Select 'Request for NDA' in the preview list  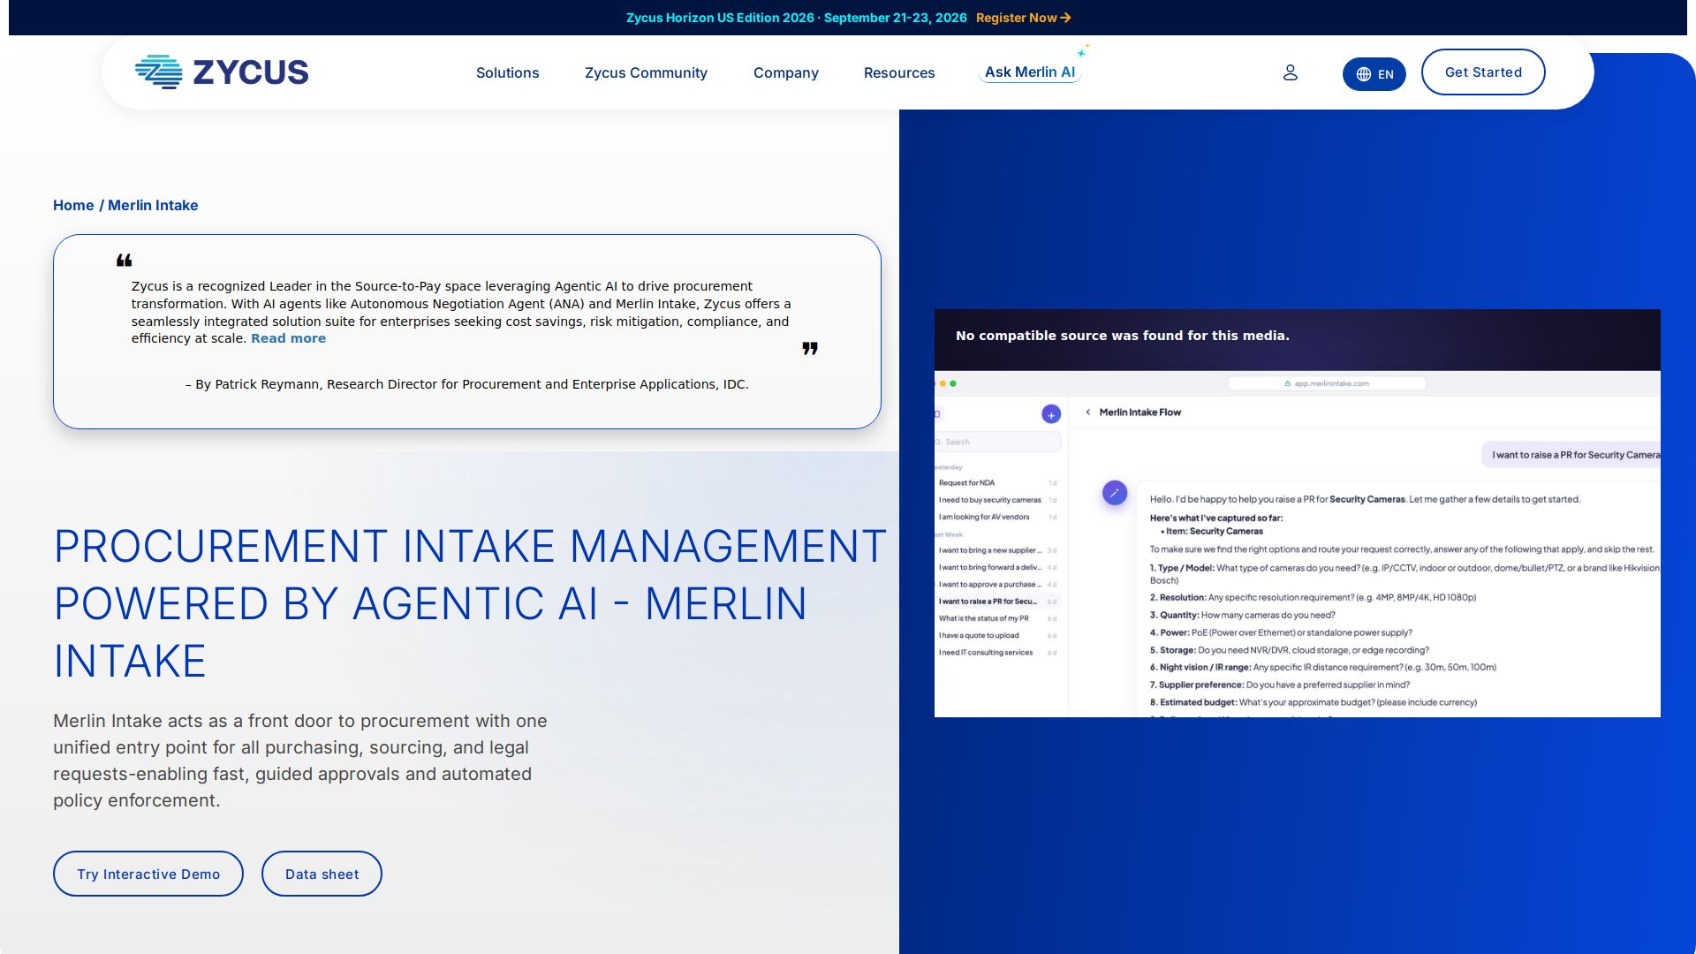tap(997, 483)
